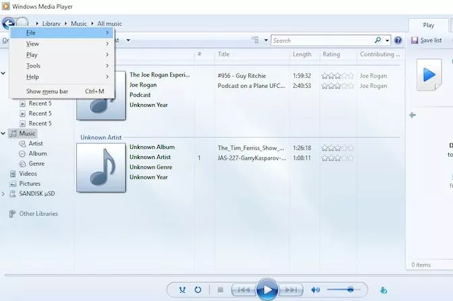Select Album under Music
This screenshot has height=301, width=453.
click(38, 154)
